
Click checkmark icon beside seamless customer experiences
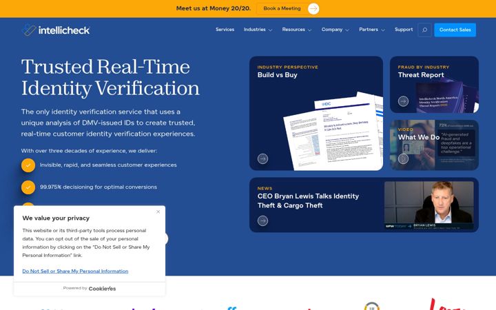tap(28, 165)
